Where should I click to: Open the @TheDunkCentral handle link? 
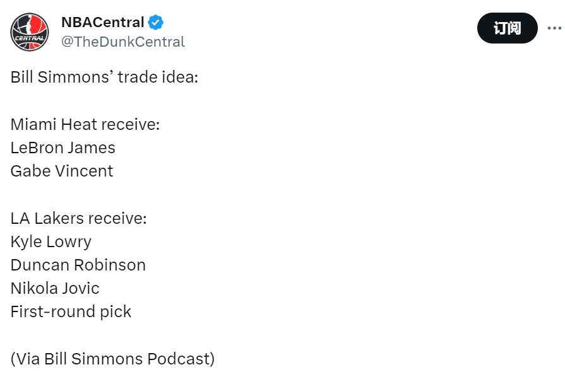coord(123,42)
